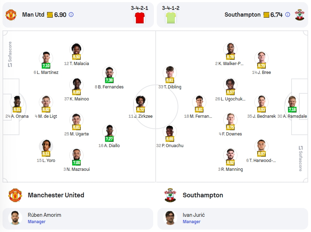Open Southampton team title below pitch

click(203, 195)
